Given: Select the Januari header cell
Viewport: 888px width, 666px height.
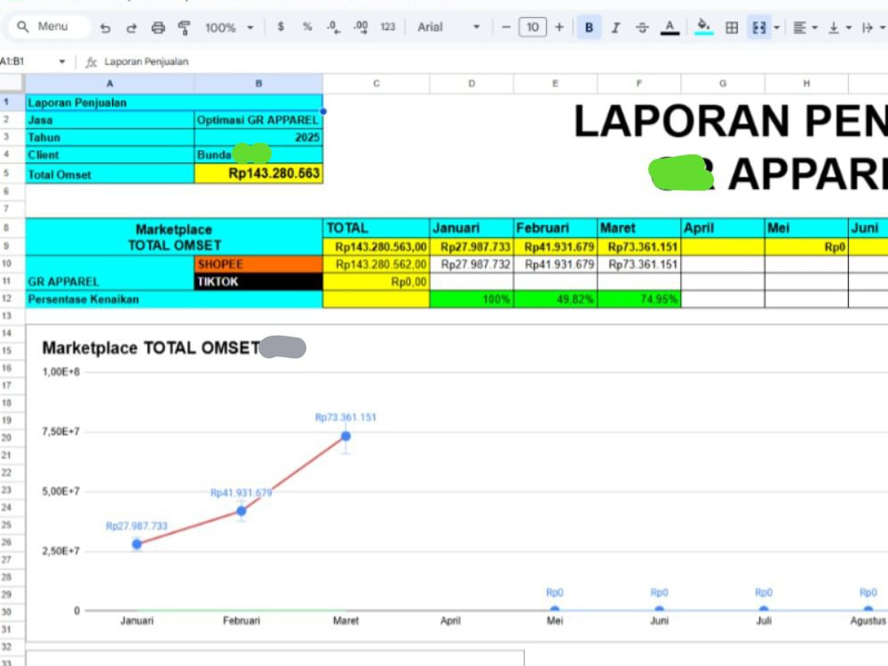Looking at the screenshot, I should (472, 227).
